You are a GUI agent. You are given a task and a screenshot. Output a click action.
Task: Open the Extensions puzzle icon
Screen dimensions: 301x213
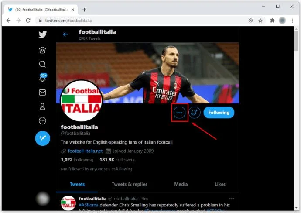(272, 21)
